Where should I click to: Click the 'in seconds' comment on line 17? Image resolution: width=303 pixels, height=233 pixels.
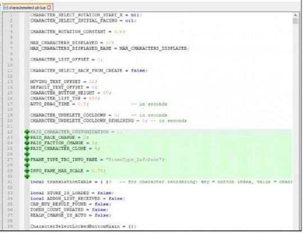(x=149, y=104)
